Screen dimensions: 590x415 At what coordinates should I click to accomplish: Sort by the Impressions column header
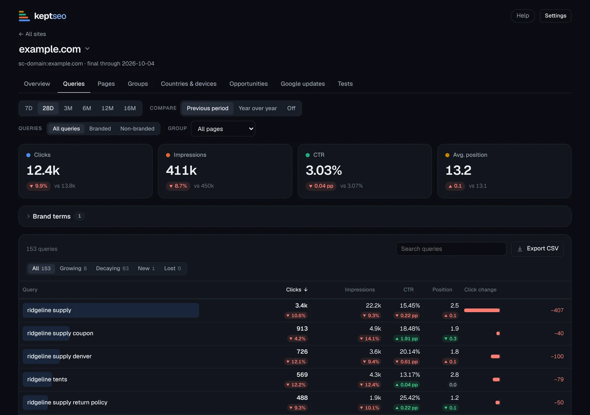coord(360,290)
